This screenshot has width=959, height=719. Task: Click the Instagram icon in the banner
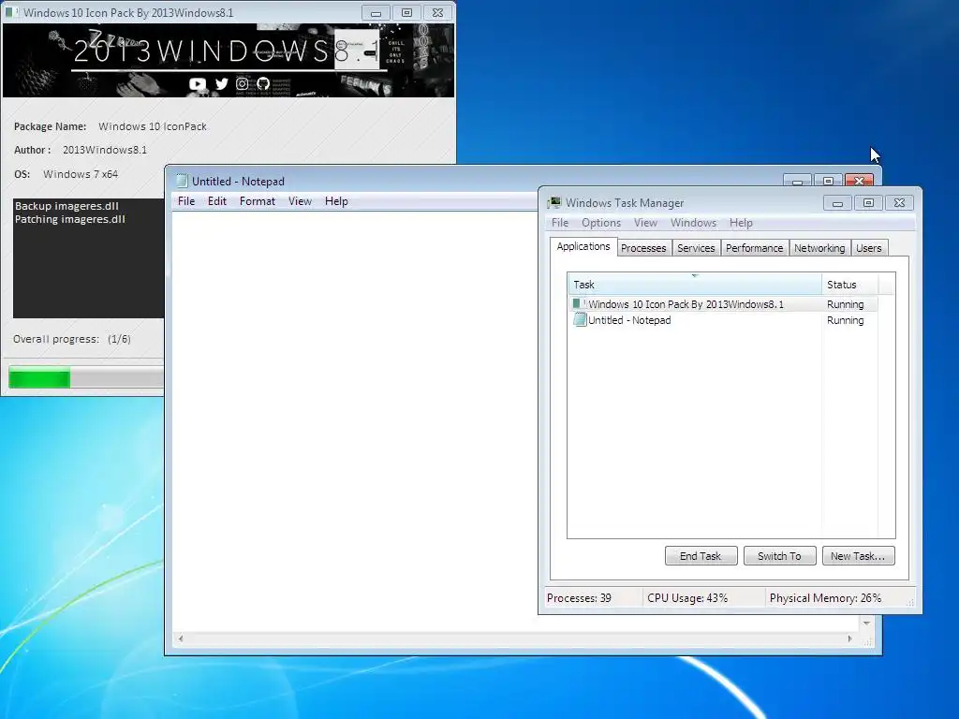click(243, 83)
